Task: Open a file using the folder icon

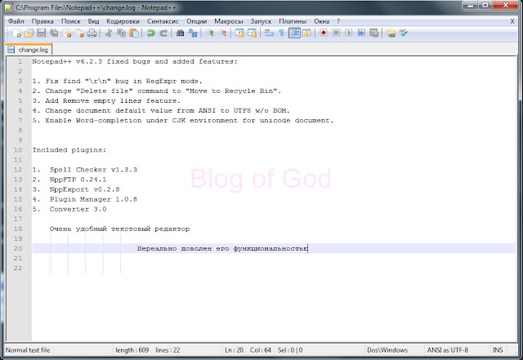Action: tap(29, 33)
